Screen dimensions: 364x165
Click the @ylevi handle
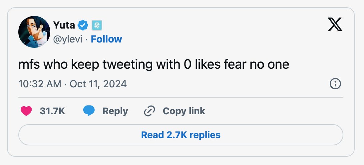[x=68, y=39]
